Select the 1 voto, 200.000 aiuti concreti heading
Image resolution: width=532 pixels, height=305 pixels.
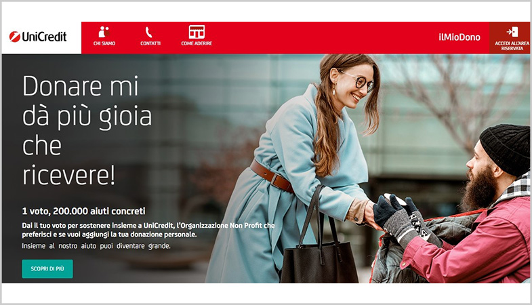point(83,211)
